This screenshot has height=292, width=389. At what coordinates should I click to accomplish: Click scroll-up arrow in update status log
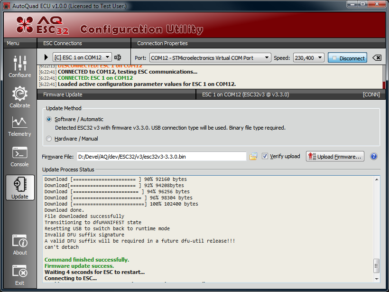coord(377,179)
